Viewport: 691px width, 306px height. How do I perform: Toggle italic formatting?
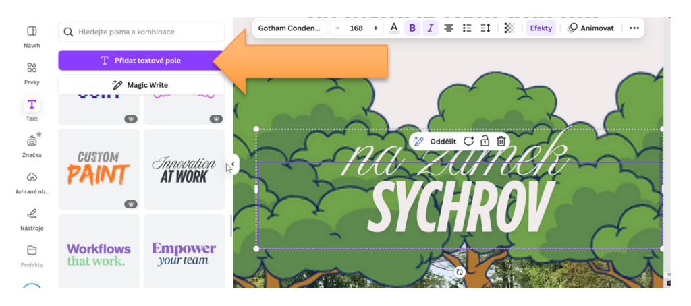tap(431, 28)
